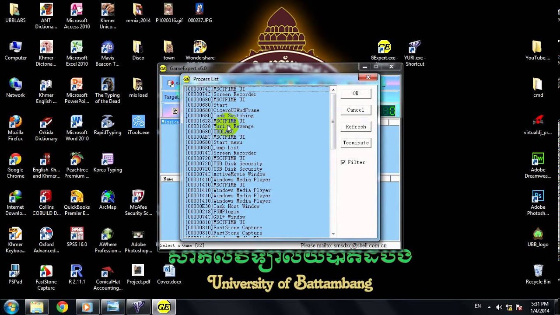Open Mozilla Firefox desktop shortcut
This screenshot has width=560, height=315.
[15, 128]
